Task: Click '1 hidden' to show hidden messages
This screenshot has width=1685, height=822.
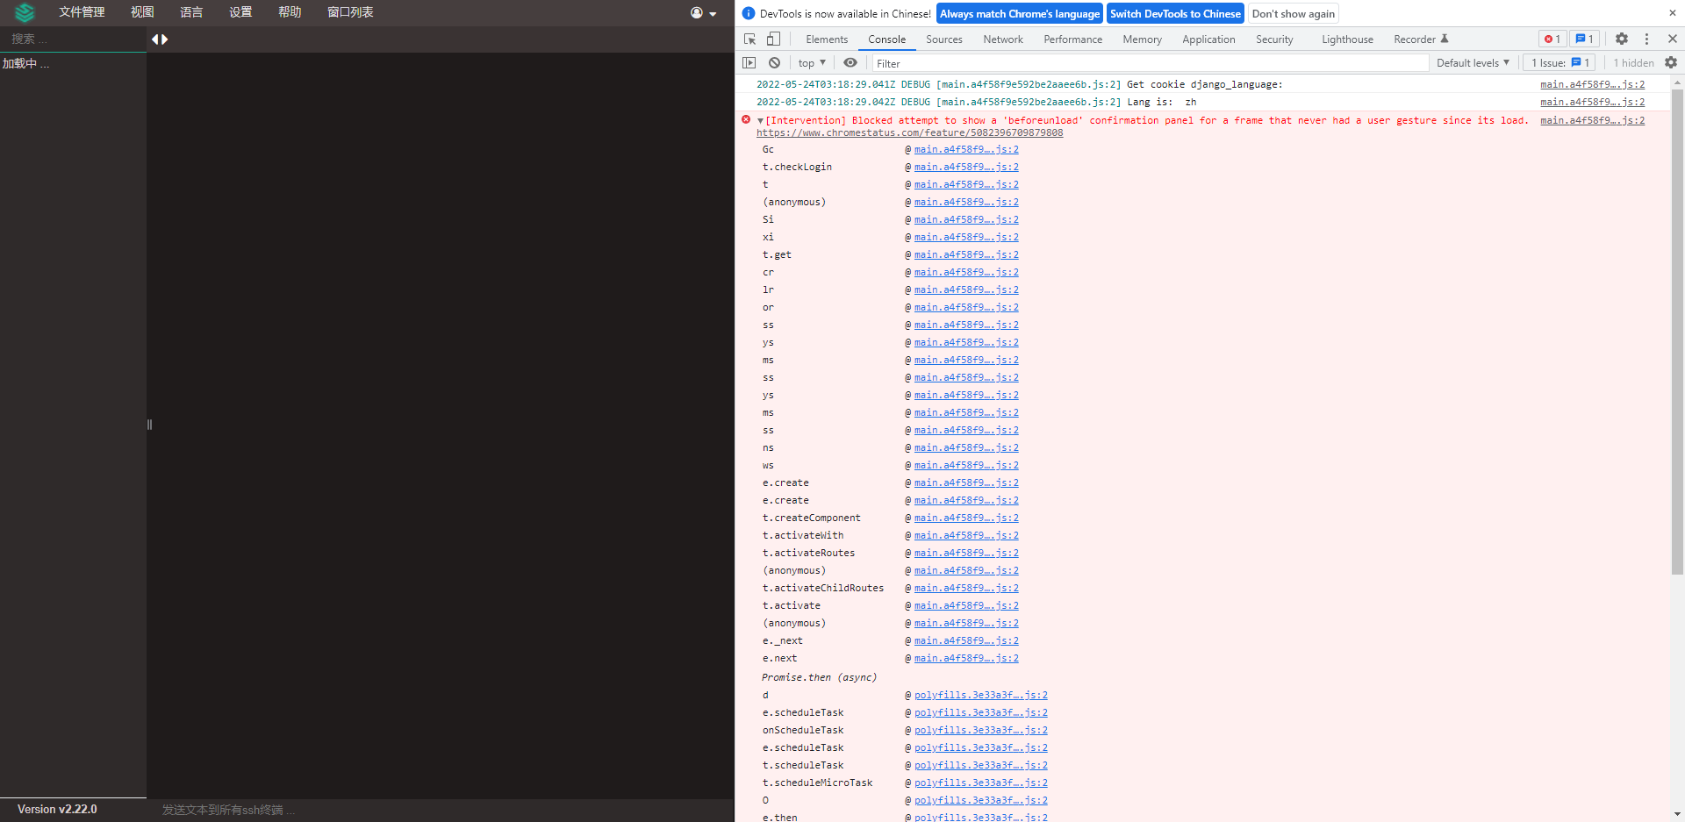Action: (1632, 62)
